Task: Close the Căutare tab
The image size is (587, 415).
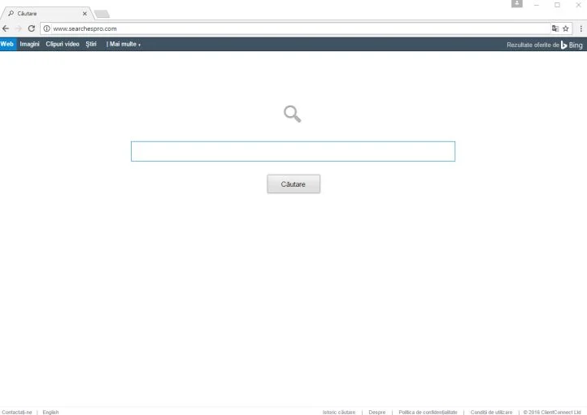Action: [x=85, y=14]
